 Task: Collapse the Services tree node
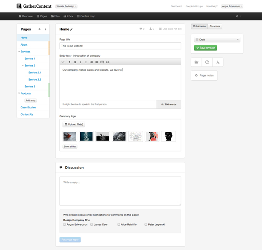tap(19, 52)
